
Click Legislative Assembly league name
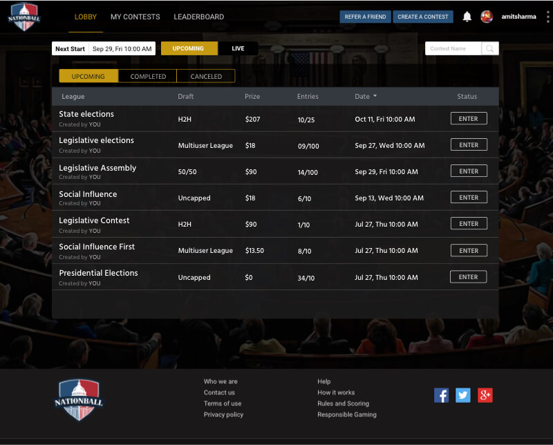[x=97, y=168]
